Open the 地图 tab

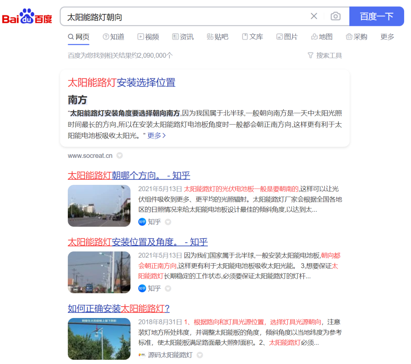point(322,37)
